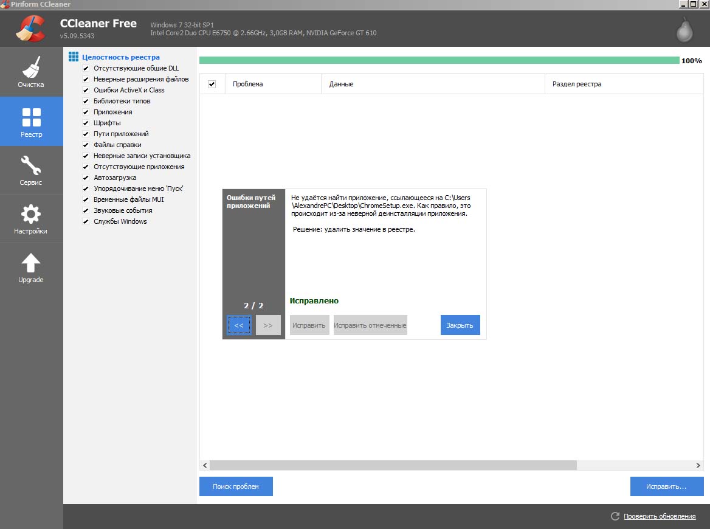Uncheck Отсутствующие общие DLL
710x529 pixels.
pos(86,68)
